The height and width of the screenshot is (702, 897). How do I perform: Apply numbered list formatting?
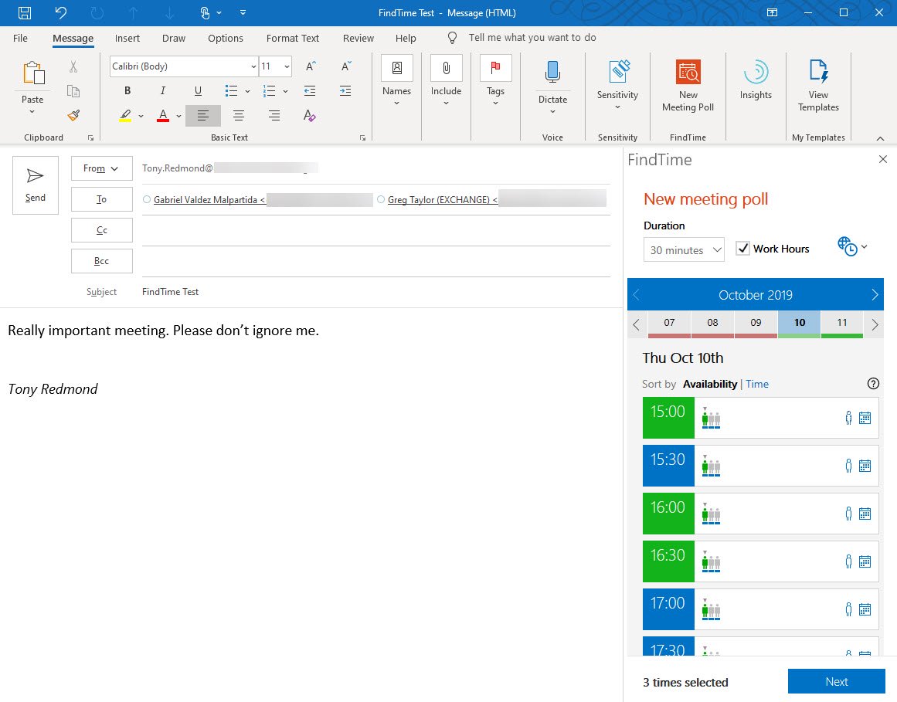[269, 90]
